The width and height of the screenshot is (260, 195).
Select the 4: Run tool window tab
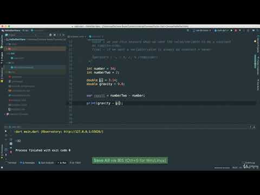(x=62, y=162)
